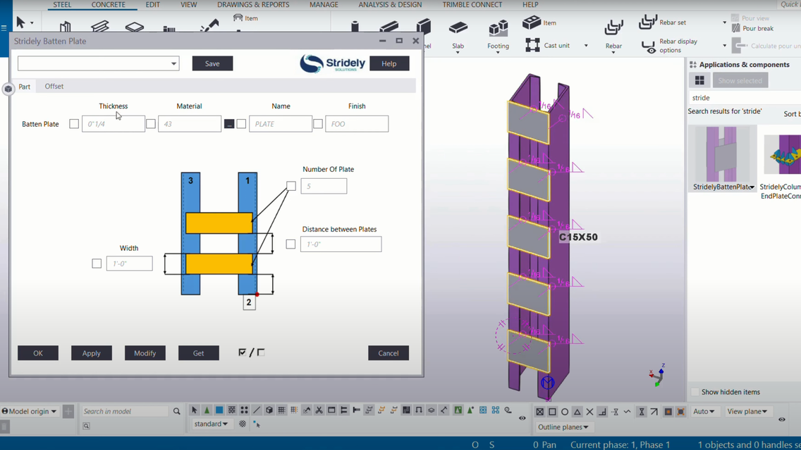Expand the Model origin dropdown
The width and height of the screenshot is (801, 450).
(x=29, y=411)
